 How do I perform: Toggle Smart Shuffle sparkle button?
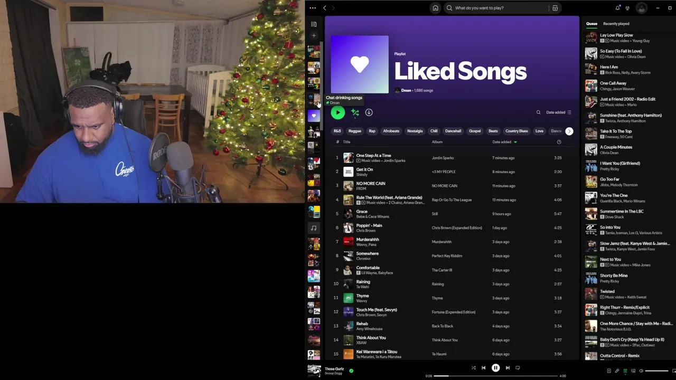pos(355,112)
